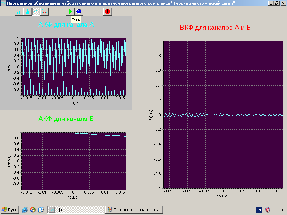Click 'tau, c' label under channel А plot

[73, 103]
